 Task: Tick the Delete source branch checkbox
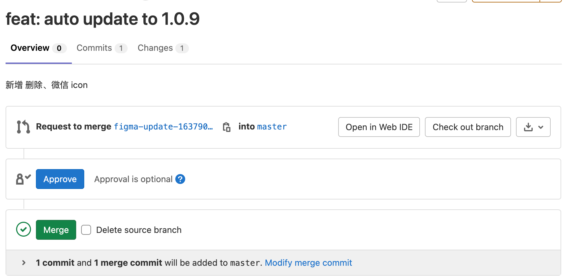coord(86,230)
